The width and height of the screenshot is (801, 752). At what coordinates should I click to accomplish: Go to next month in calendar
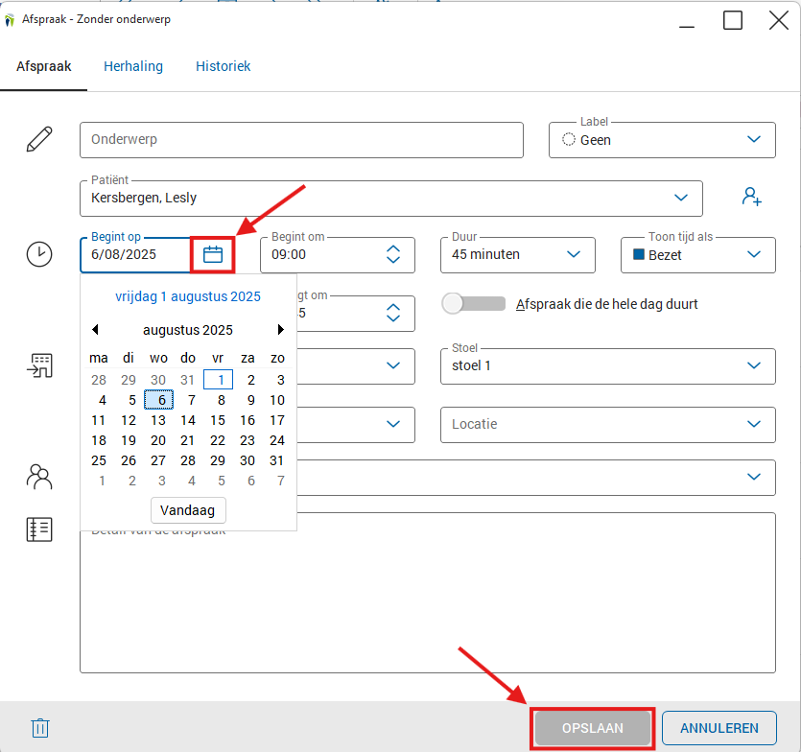(x=280, y=330)
